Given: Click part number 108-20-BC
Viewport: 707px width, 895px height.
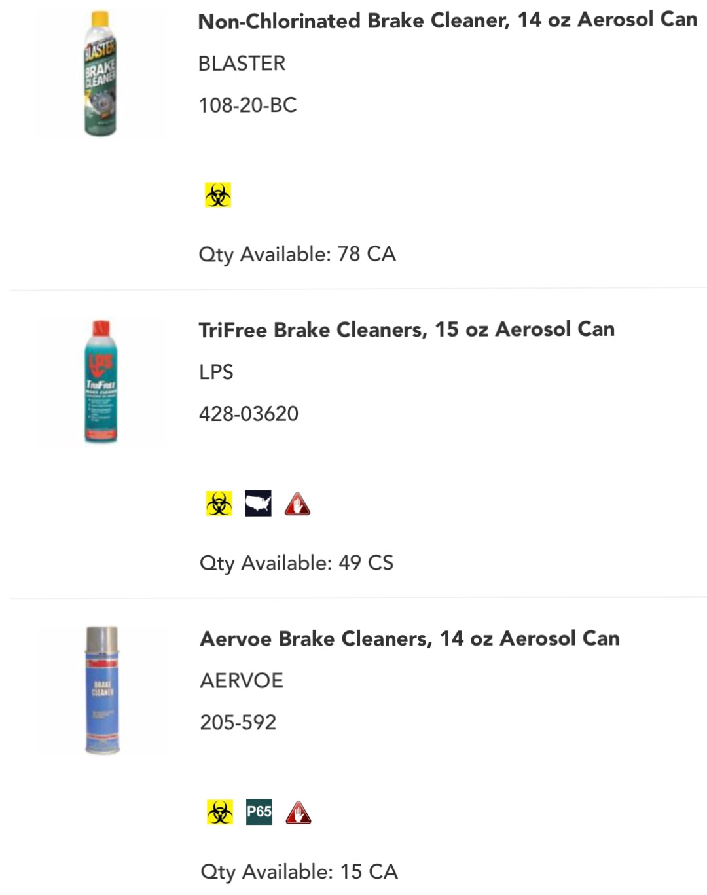Looking at the screenshot, I should click(x=247, y=105).
